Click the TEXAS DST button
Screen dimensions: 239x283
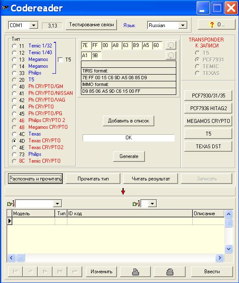(208, 147)
